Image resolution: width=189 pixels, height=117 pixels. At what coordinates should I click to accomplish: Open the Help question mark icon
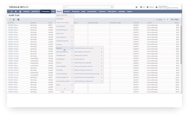[x=141, y=7]
